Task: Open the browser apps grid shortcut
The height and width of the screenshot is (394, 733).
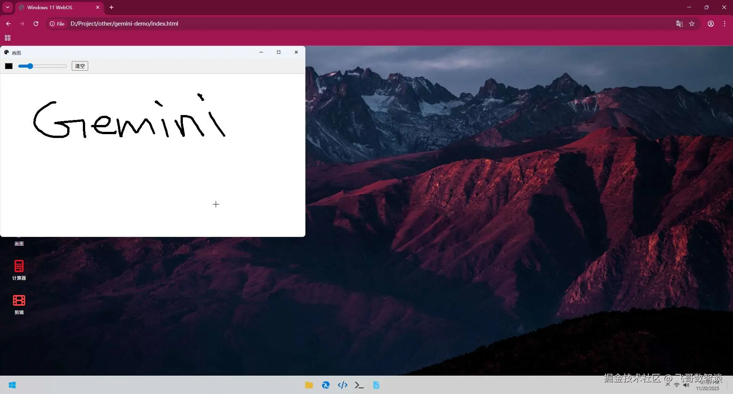Action: tap(8, 38)
